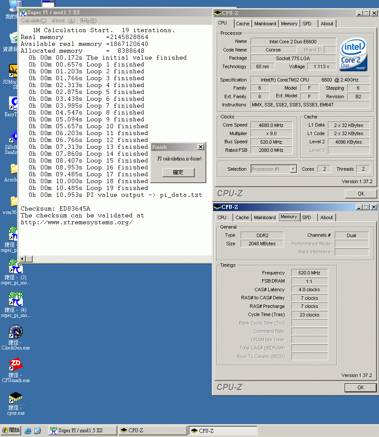
Task: Close the Finish dialog
Action: [201, 147]
